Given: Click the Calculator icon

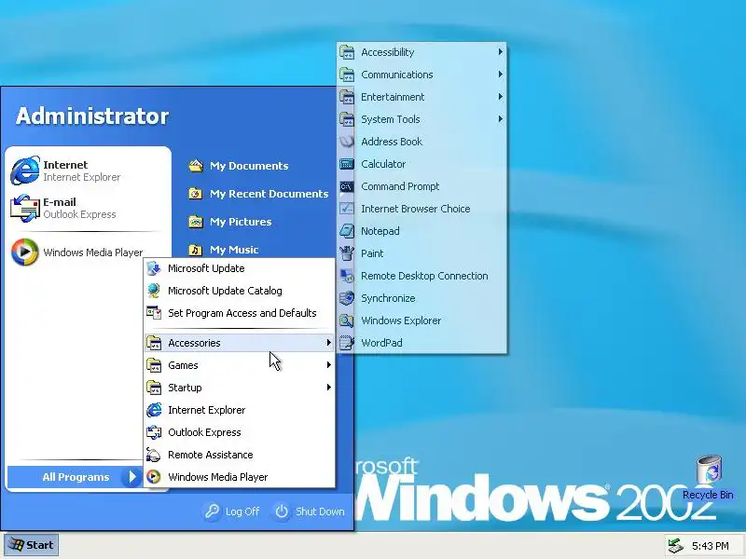Looking at the screenshot, I should [347, 164].
